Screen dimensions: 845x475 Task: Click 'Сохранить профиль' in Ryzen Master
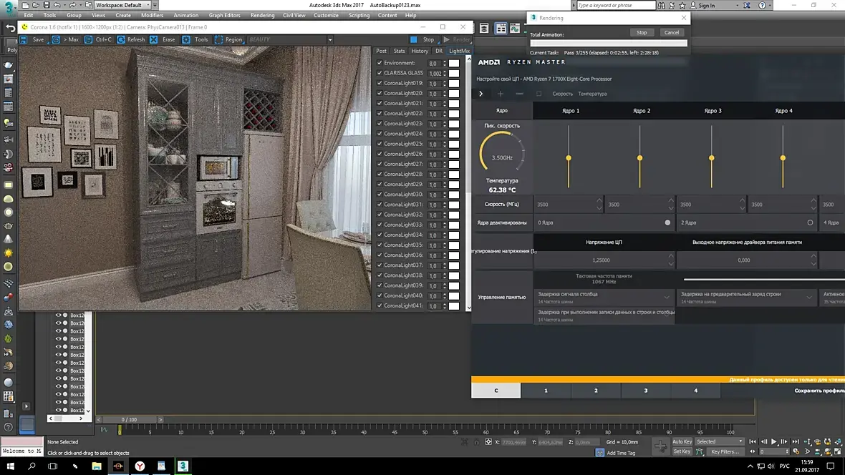click(x=819, y=391)
